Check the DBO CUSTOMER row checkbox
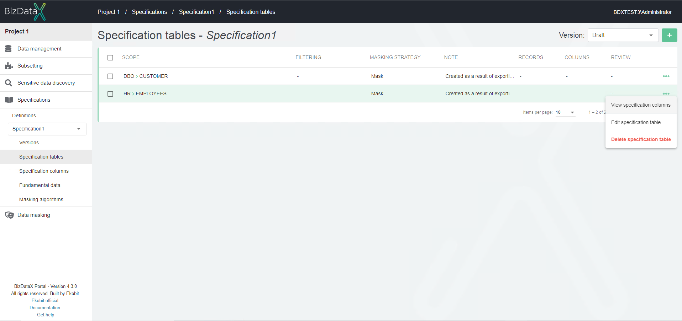Image resolution: width=682 pixels, height=321 pixels. [x=110, y=76]
